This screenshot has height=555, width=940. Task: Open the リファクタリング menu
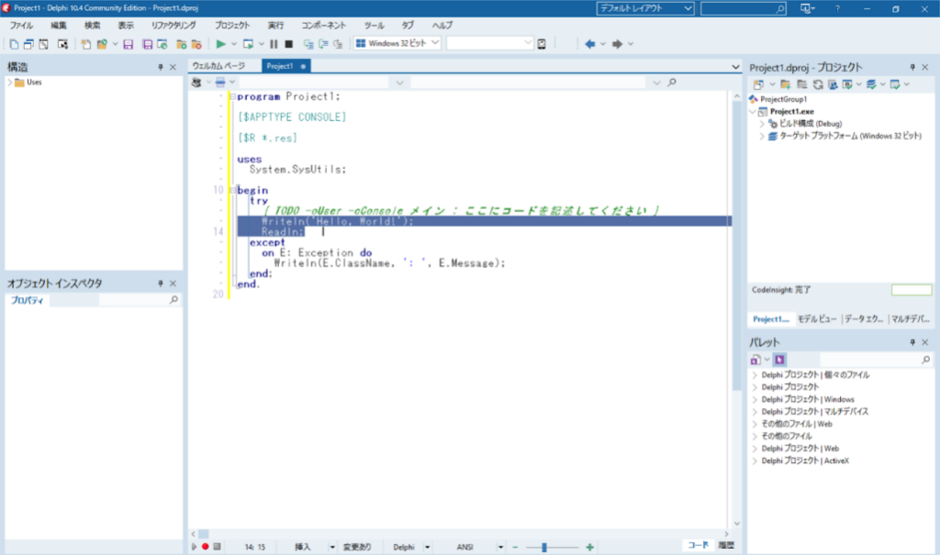173,26
